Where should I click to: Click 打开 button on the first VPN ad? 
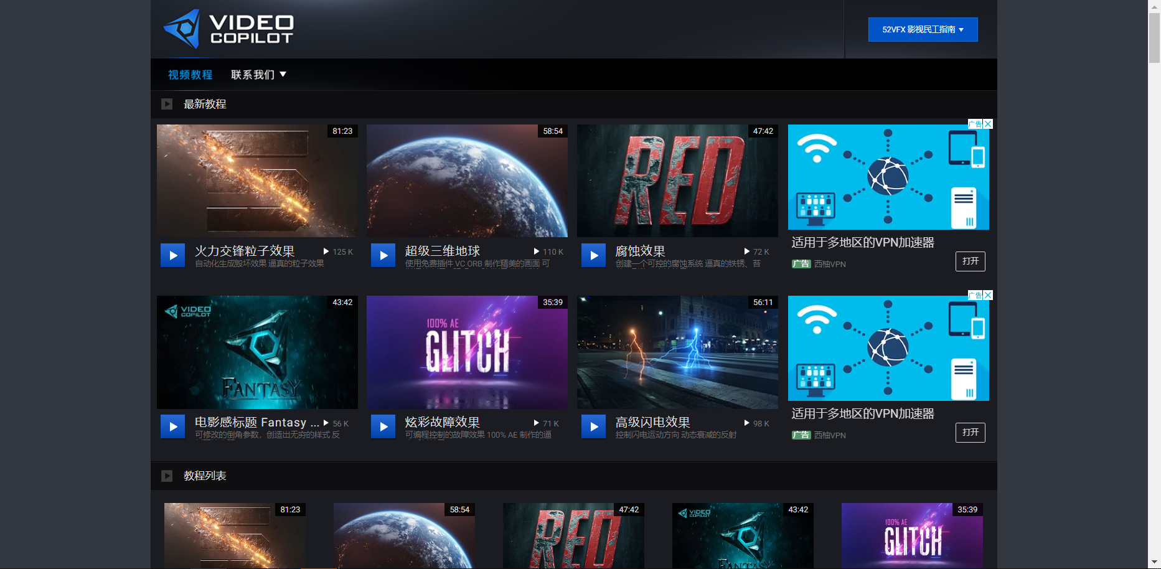[971, 261]
